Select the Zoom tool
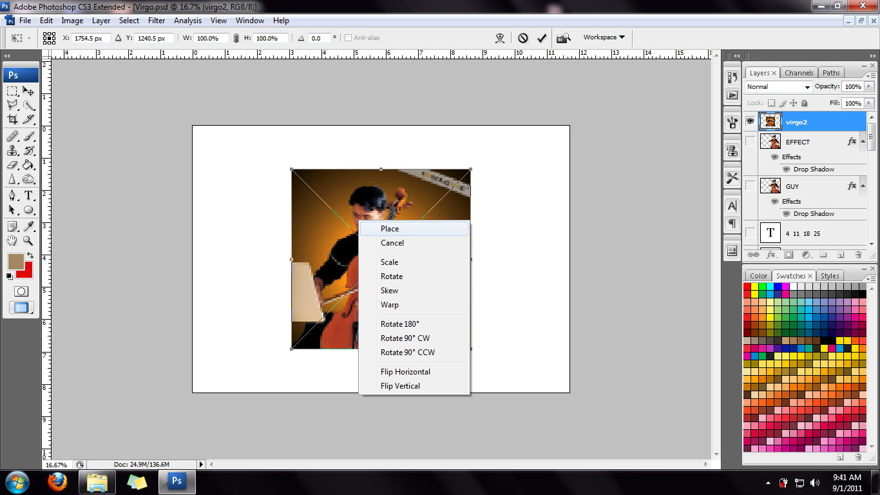The width and height of the screenshot is (880, 495). (x=29, y=241)
